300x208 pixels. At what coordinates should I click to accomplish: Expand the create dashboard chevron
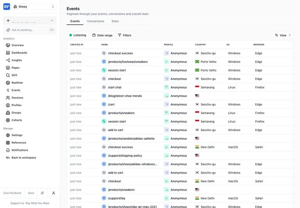[x=52, y=20]
